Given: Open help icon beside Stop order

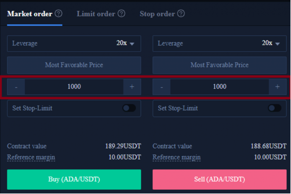Looking at the screenshot, I should [x=181, y=14].
